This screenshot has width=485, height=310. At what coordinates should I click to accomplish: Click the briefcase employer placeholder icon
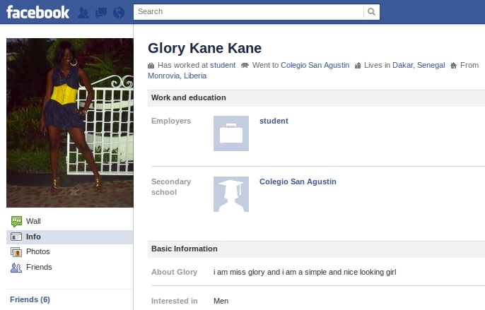click(231, 133)
